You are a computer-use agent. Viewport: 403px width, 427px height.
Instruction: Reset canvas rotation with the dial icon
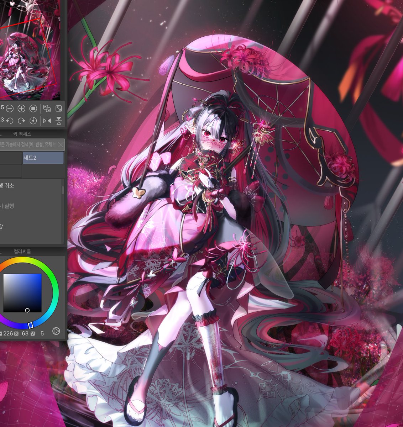pos(33,121)
